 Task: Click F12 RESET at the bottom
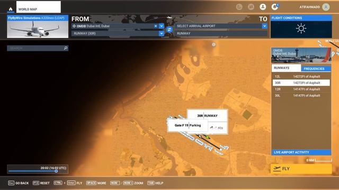[x=41, y=183]
